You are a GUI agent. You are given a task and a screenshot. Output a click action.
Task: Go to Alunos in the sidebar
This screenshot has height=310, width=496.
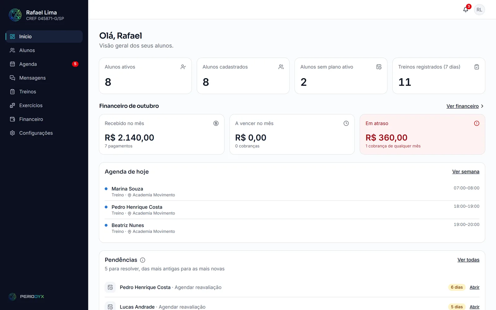click(44, 50)
